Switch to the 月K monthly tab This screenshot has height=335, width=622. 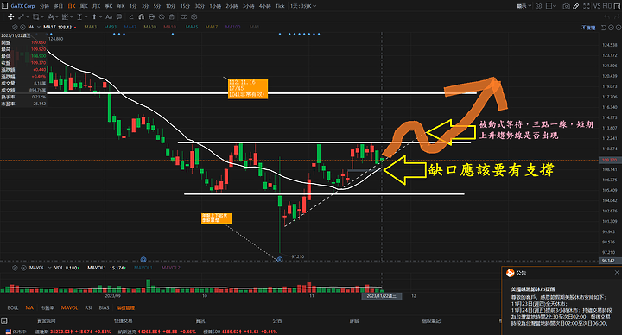click(x=96, y=6)
